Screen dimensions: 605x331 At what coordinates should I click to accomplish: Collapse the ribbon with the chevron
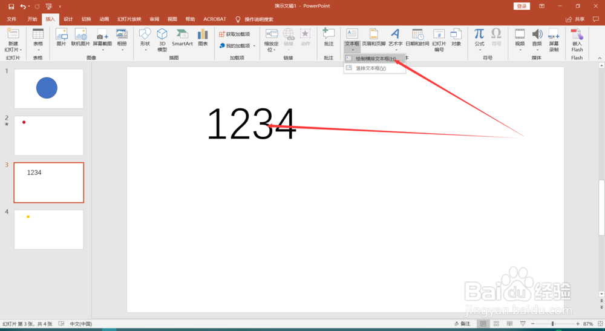tap(600, 58)
